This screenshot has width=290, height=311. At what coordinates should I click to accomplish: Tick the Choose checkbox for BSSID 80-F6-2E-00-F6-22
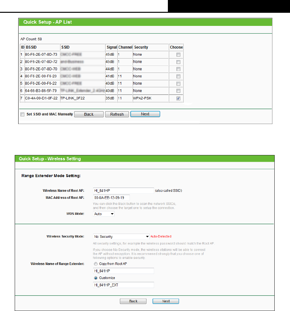click(x=178, y=83)
